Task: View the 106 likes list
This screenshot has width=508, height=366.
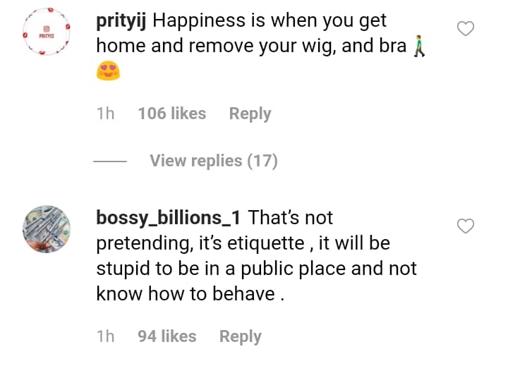Action: coord(172,114)
